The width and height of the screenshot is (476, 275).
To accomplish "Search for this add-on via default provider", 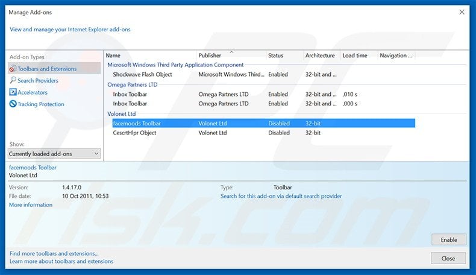I will click(x=281, y=196).
